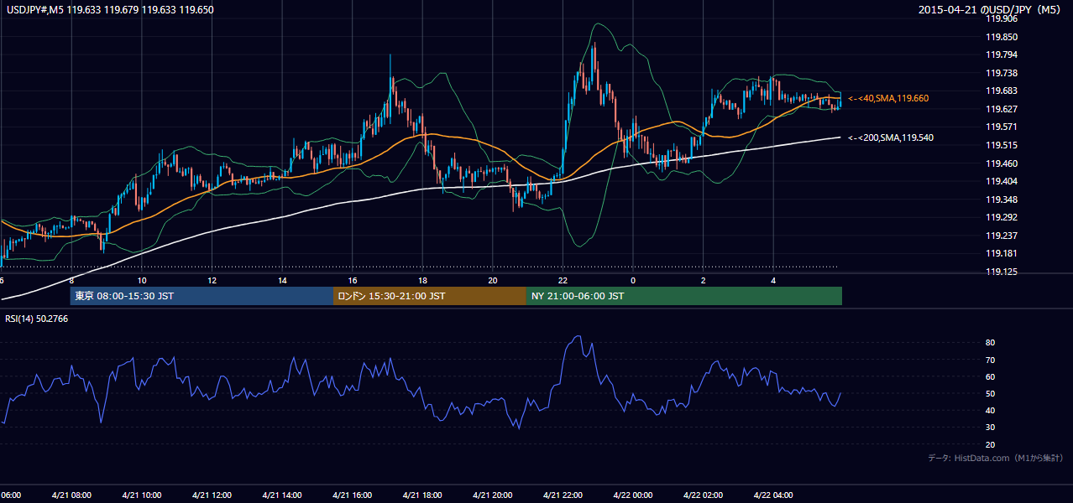Click the 2015-04-21 USD/JPY (M5) chart title

(x=991, y=10)
